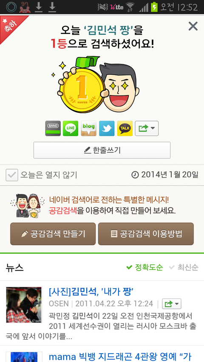The width and height of the screenshot is (204, 362).
Task: Share via the Twitter bird icon
Action: pyautogui.click(x=107, y=128)
